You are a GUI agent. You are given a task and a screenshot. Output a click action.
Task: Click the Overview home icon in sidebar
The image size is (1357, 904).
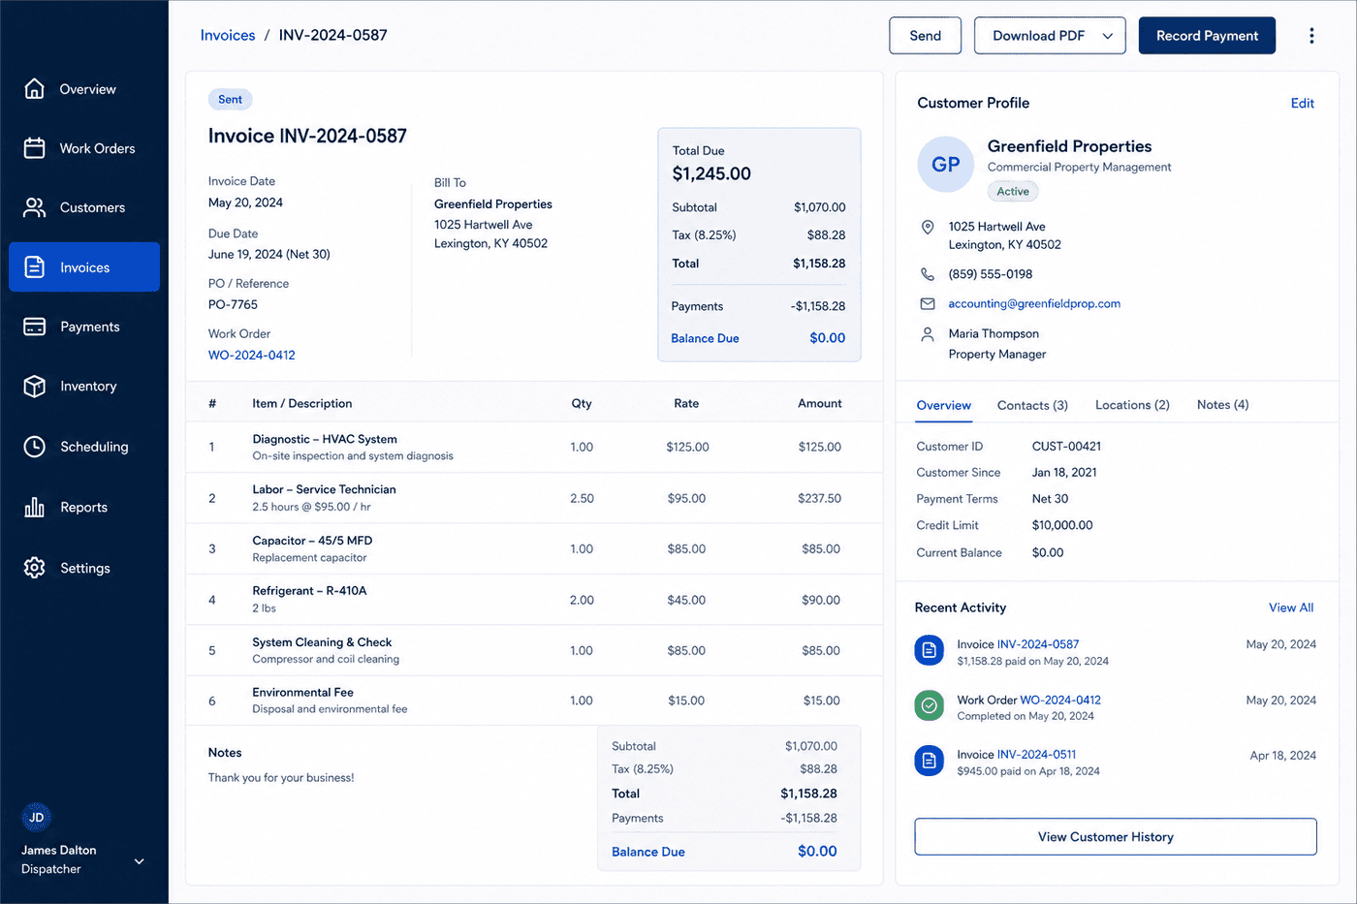pyautogui.click(x=34, y=88)
